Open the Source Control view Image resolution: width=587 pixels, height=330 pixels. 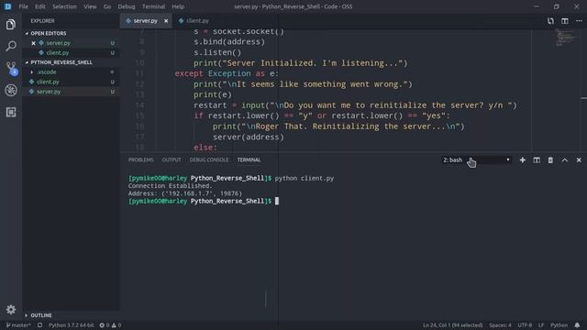pos(11,68)
